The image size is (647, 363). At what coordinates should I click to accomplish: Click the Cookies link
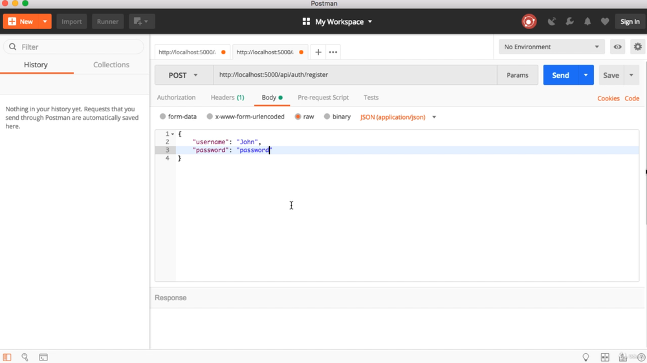click(x=608, y=98)
